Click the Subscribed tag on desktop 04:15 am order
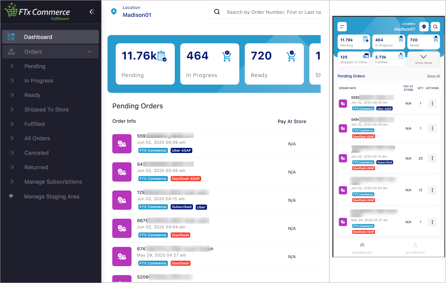 (182, 207)
